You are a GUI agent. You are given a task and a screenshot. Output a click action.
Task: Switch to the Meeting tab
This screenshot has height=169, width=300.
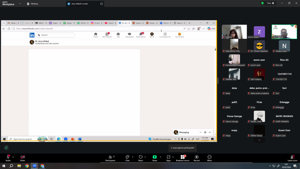point(32,4)
